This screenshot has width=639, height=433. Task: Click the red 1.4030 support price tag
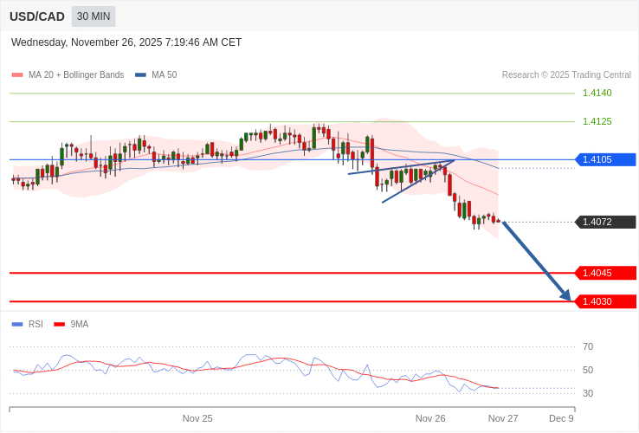pos(605,301)
